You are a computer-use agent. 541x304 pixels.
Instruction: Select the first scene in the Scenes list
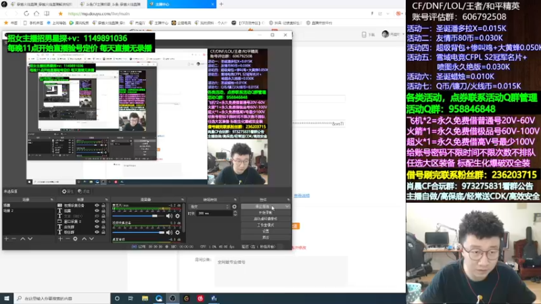click(x=28, y=205)
